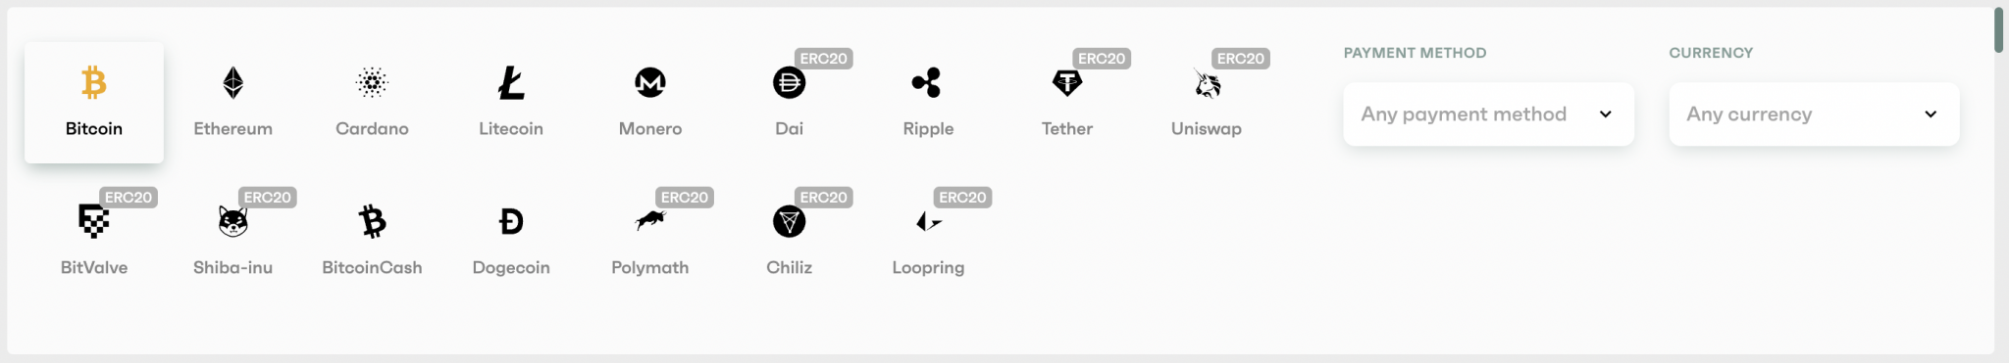Pick the Ripple icon
The width and height of the screenshot is (2009, 363).
pyautogui.click(x=927, y=83)
